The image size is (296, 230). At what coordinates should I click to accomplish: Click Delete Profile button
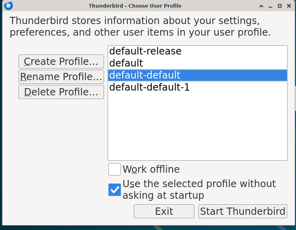click(x=61, y=92)
